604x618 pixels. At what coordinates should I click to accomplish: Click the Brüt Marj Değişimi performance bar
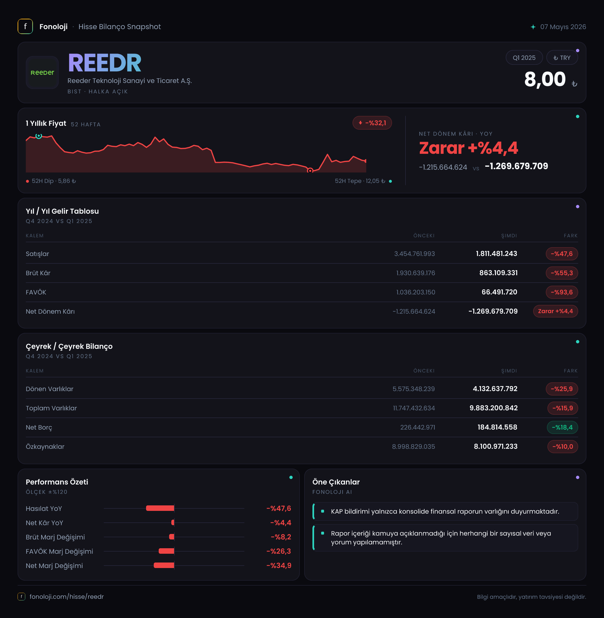172,537
